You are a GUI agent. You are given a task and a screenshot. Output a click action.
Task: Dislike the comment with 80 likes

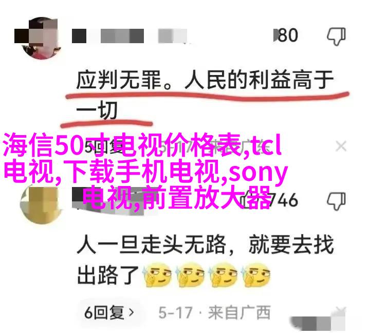point(337,36)
